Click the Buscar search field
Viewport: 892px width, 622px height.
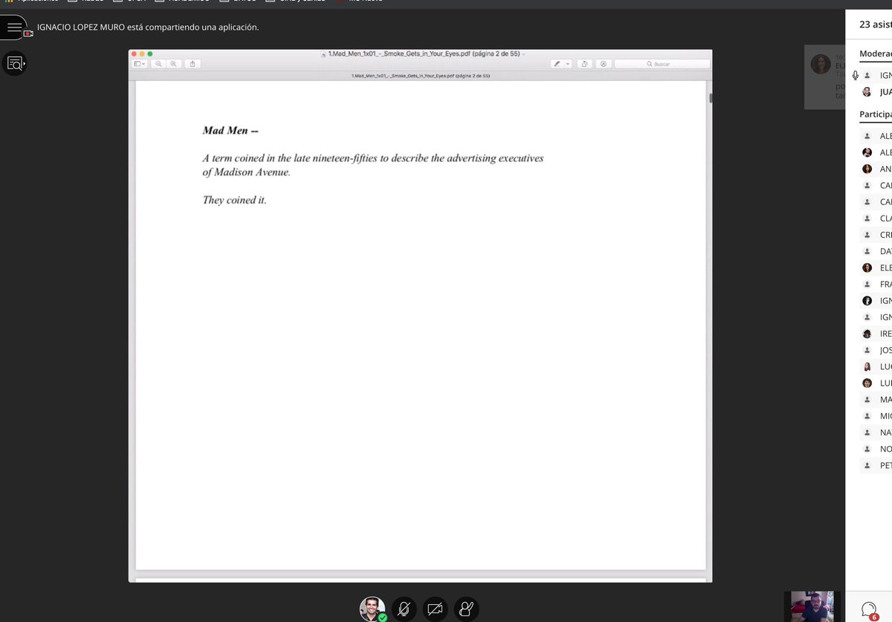tap(662, 64)
